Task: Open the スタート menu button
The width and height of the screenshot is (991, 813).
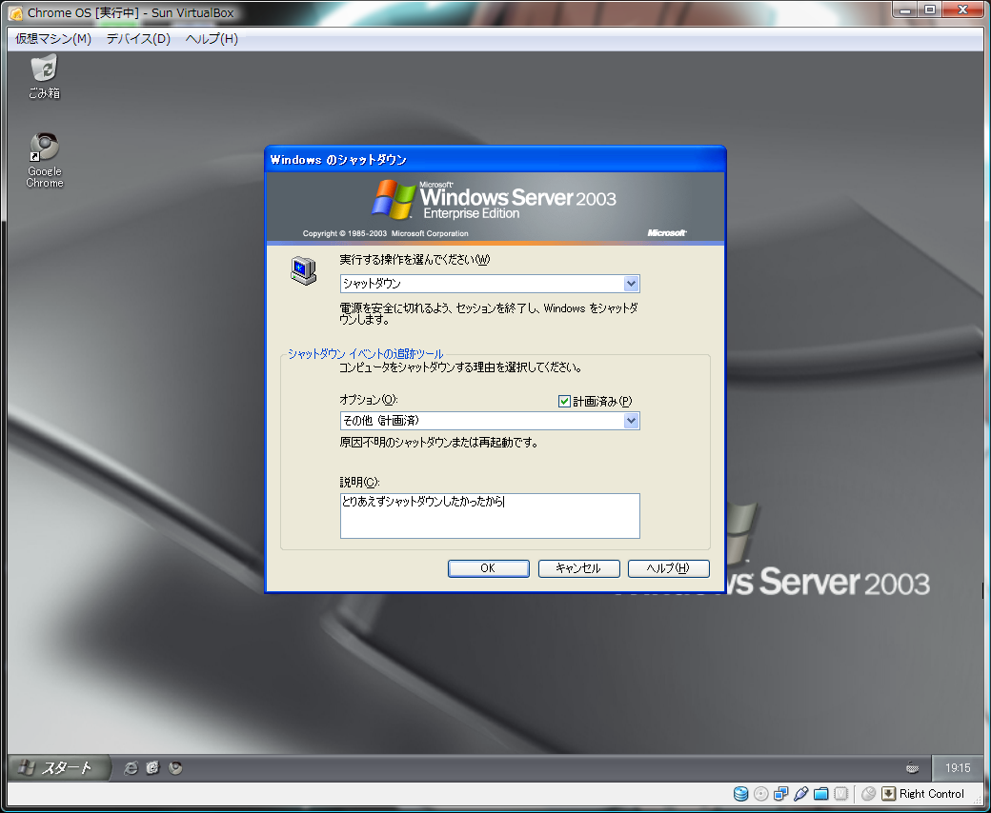Action: click(58, 767)
